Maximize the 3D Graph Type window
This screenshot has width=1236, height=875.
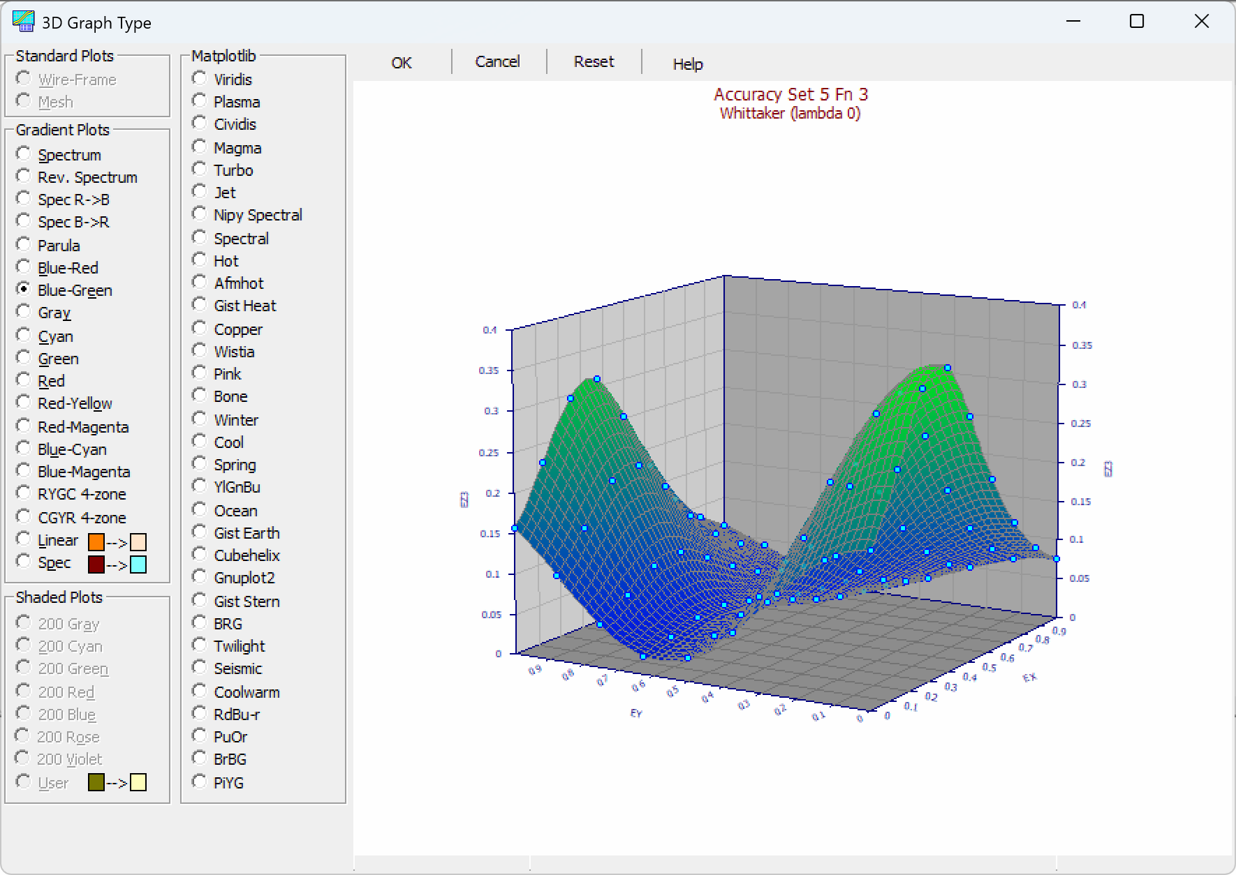(x=1137, y=22)
